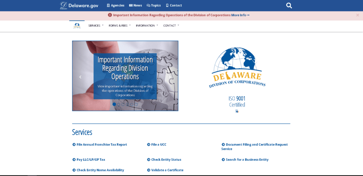Viewport: 363px width, 176px height.
Task: Click the Division of Corporations nav logo
Action: point(77,25)
